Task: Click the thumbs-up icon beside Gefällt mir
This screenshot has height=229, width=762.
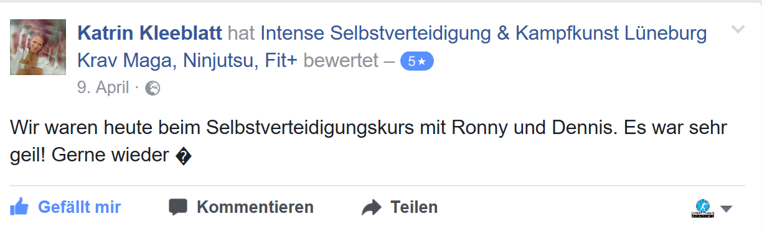Action: 19,207
